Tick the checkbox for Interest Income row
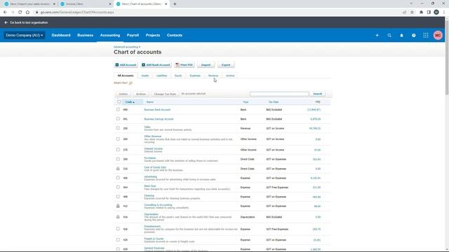 [118, 149]
